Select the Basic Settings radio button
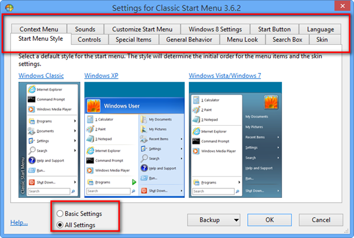 point(60,213)
